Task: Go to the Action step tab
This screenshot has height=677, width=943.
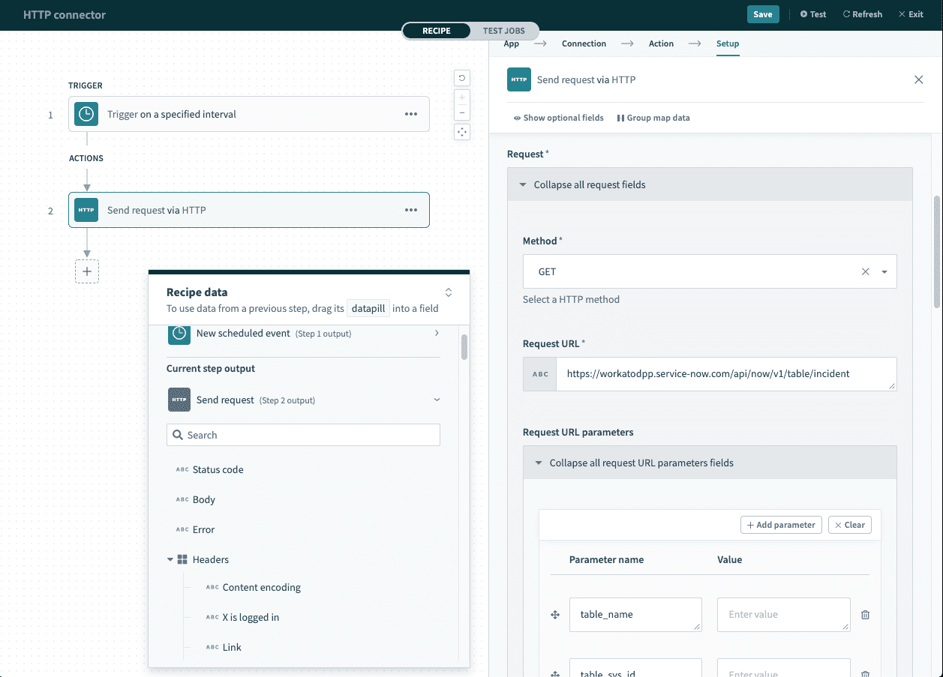Action: (661, 43)
